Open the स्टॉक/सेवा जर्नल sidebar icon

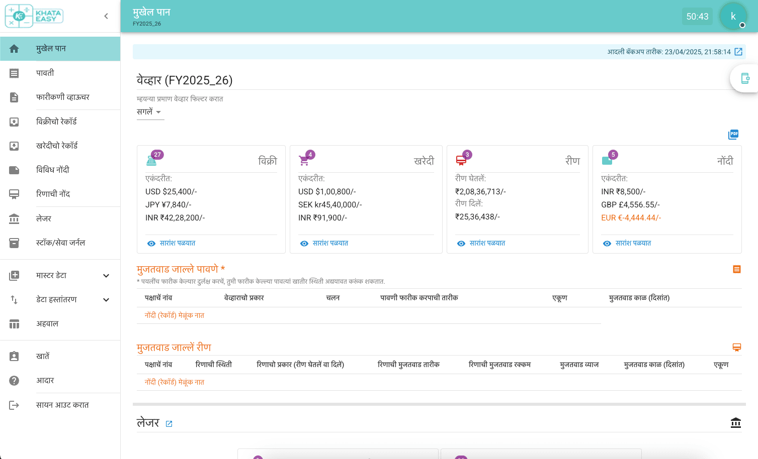[x=15, y=243]
